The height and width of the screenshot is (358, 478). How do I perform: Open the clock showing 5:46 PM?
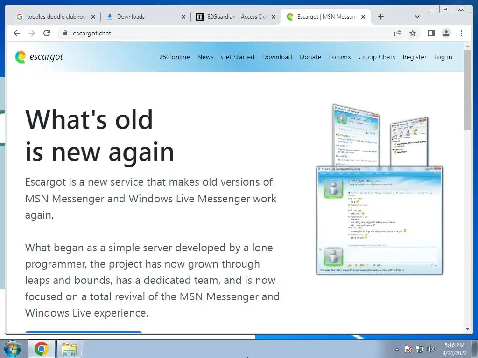455,349
